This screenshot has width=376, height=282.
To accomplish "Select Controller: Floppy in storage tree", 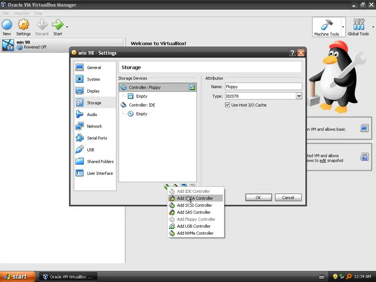I will [x=158, y=87].
